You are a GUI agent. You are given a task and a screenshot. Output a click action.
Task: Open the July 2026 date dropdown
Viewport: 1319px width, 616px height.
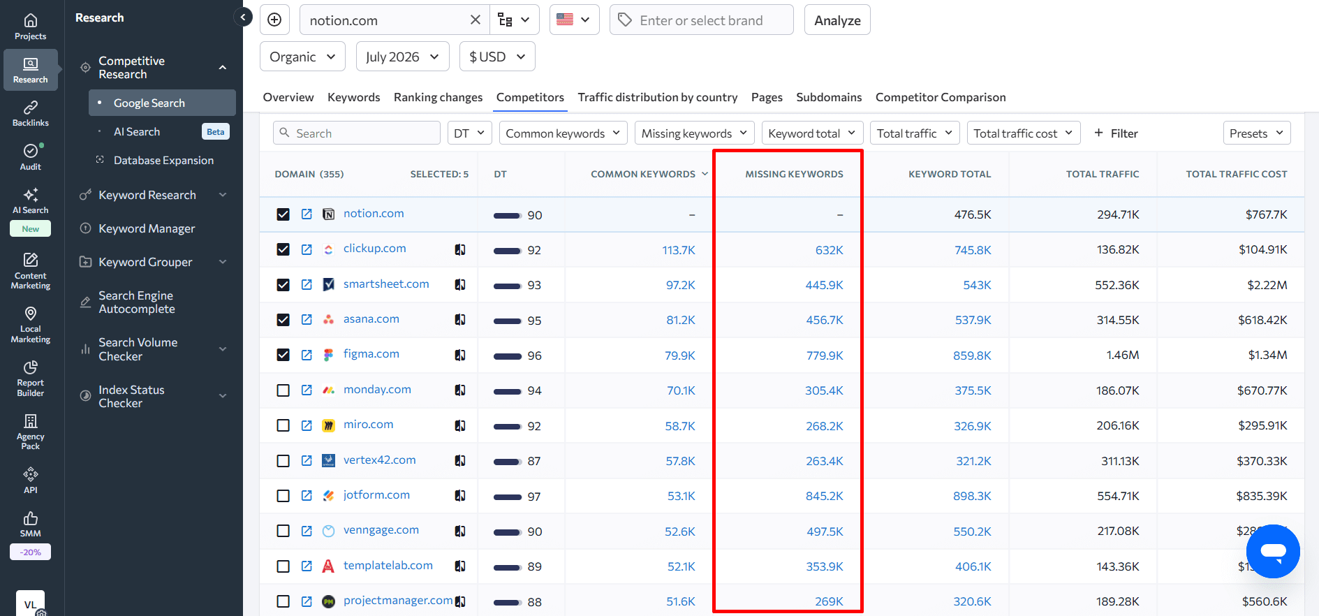point(402,57)
